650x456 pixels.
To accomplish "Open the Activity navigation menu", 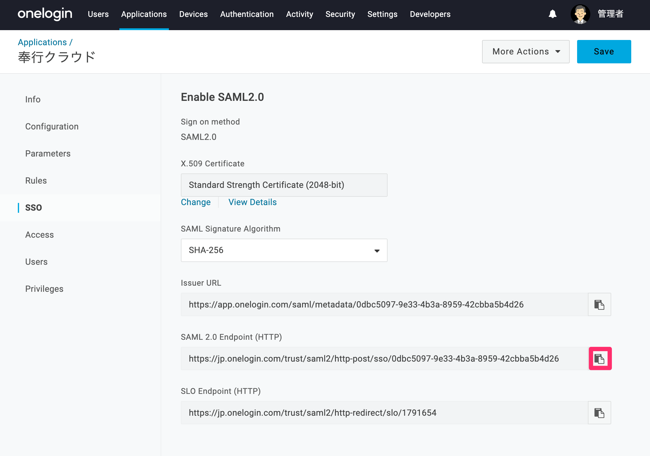I will (300, 14).
